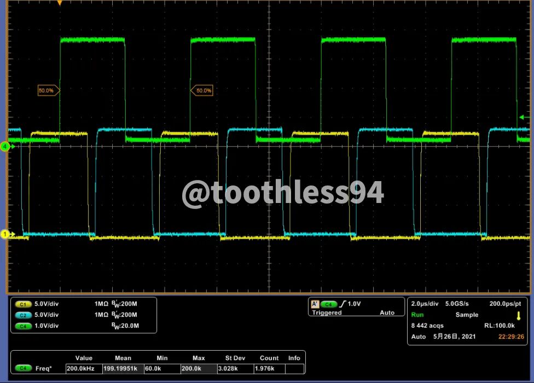Image resolution: width=534 pixels, height=383 pixels.
Task: Click the Freq* measurement label
Action: point(44,368)
